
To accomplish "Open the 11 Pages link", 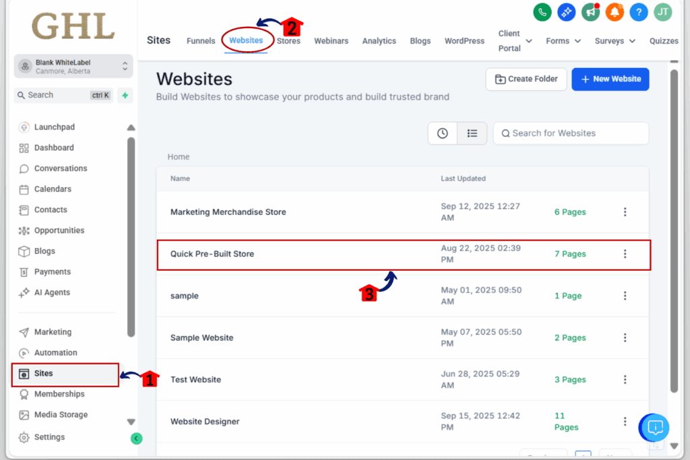I will tap(566, 422).
